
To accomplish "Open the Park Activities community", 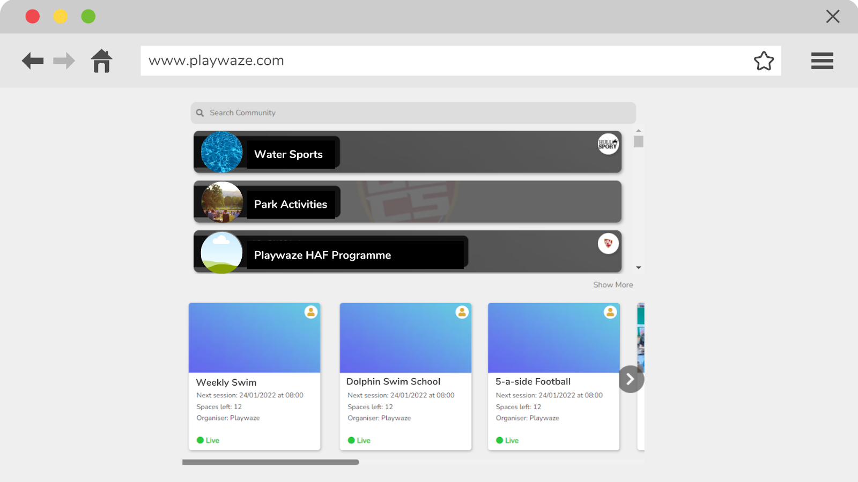I will point(408,202).
